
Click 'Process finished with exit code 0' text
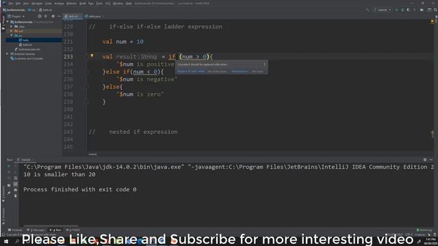click(x=80, y=189)
